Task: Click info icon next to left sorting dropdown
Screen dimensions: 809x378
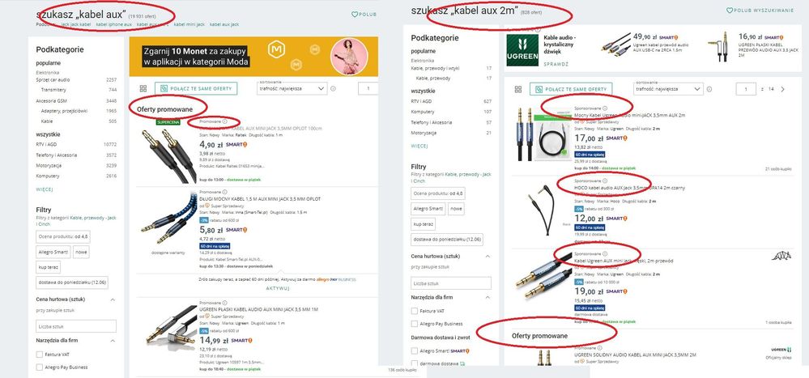Action: (333, 89)
